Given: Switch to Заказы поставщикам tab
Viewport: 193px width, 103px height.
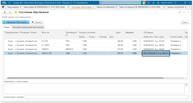Looking at the screenshot, I should tap(105, 7).
